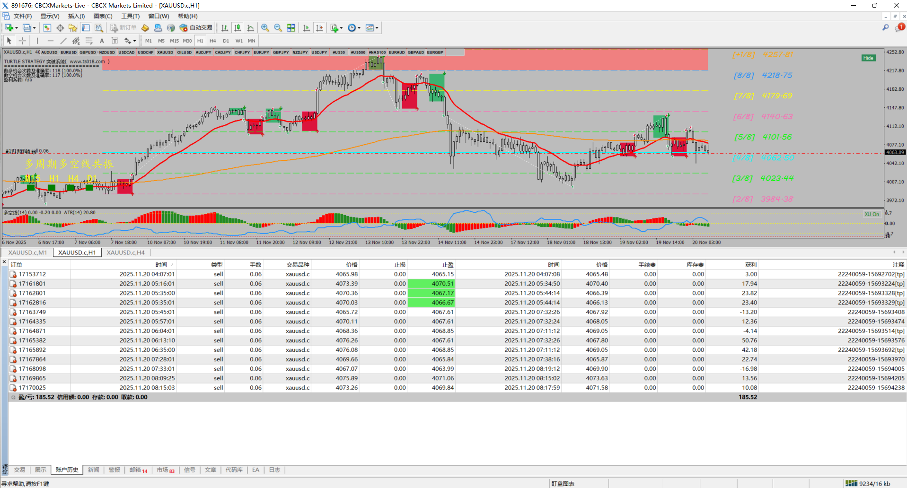
Task: Switch to XAUUSD.c,H4 chart tab
Action: click(x=125, y=253)
